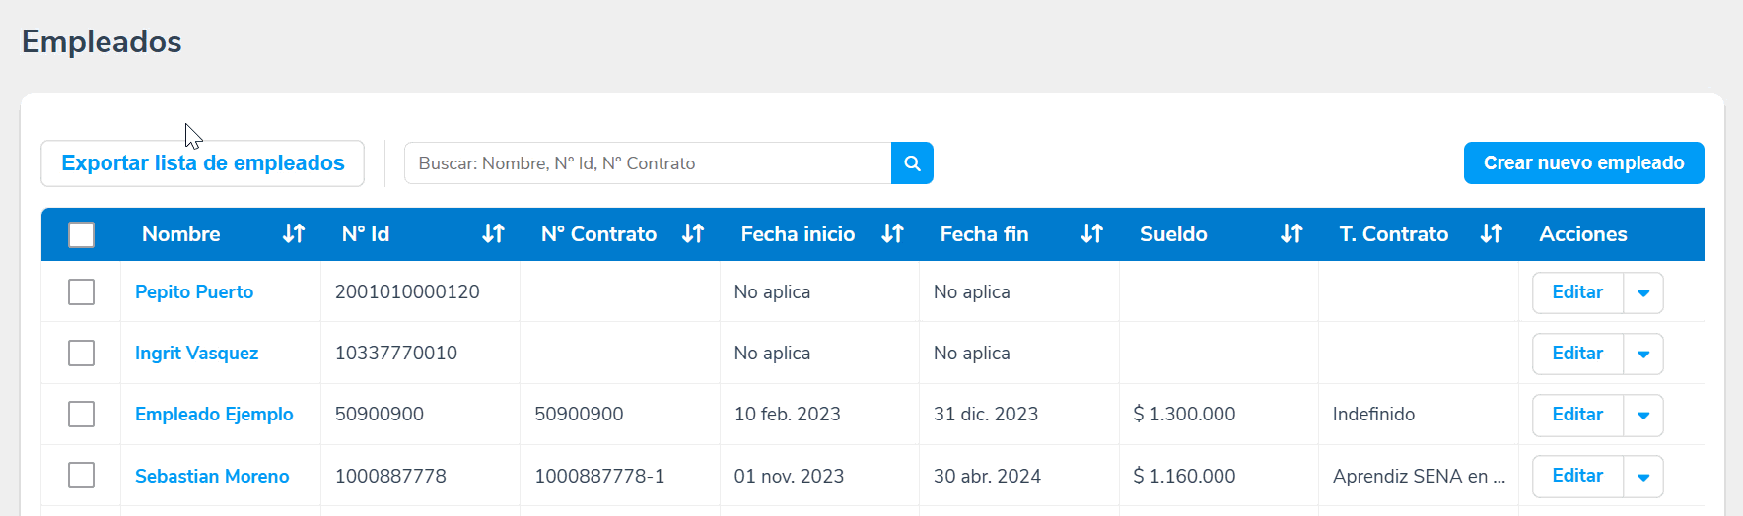
Task: Click Editar for Sebastian Moreno
Action: pyautogui.click(x=1577, y=476)
